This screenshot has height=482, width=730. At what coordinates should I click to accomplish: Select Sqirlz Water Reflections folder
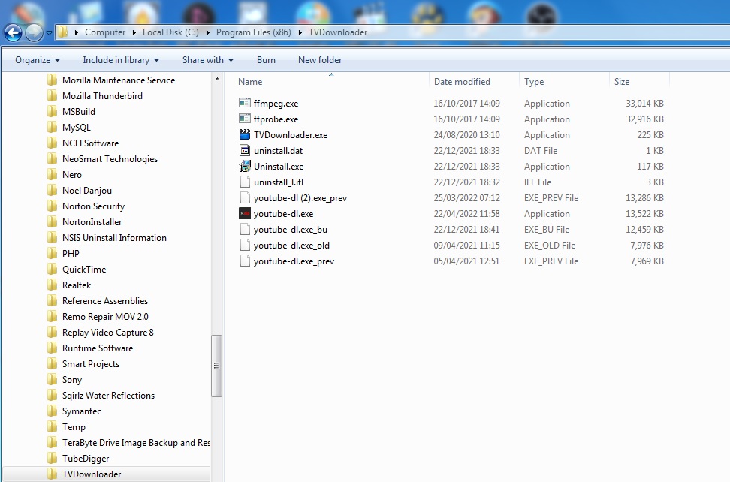pyautogui.click(x=108, y=396)
